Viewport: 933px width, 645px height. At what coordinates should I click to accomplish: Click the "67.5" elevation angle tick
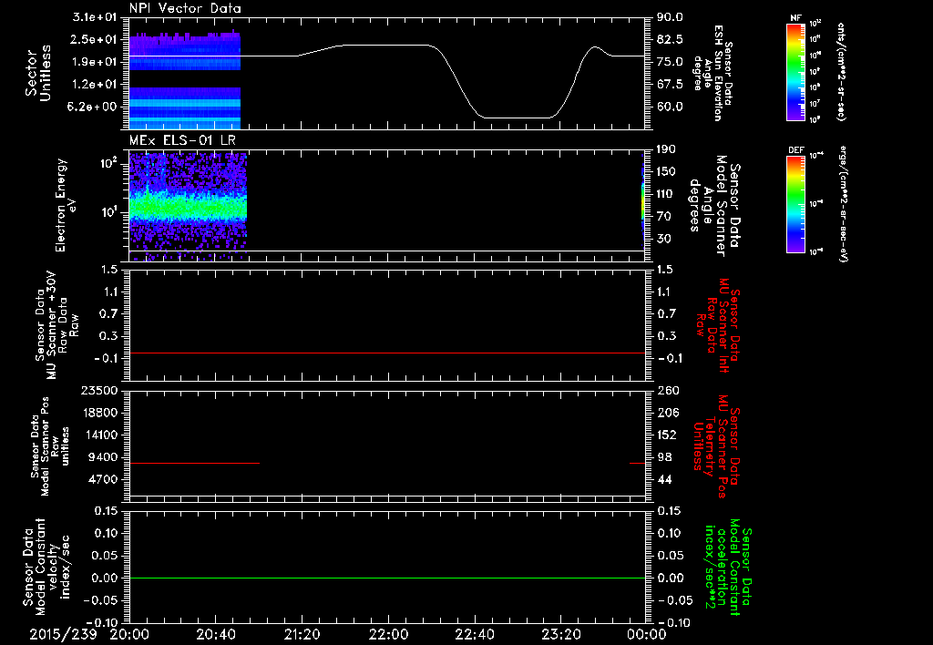click(x=670, y=85)
